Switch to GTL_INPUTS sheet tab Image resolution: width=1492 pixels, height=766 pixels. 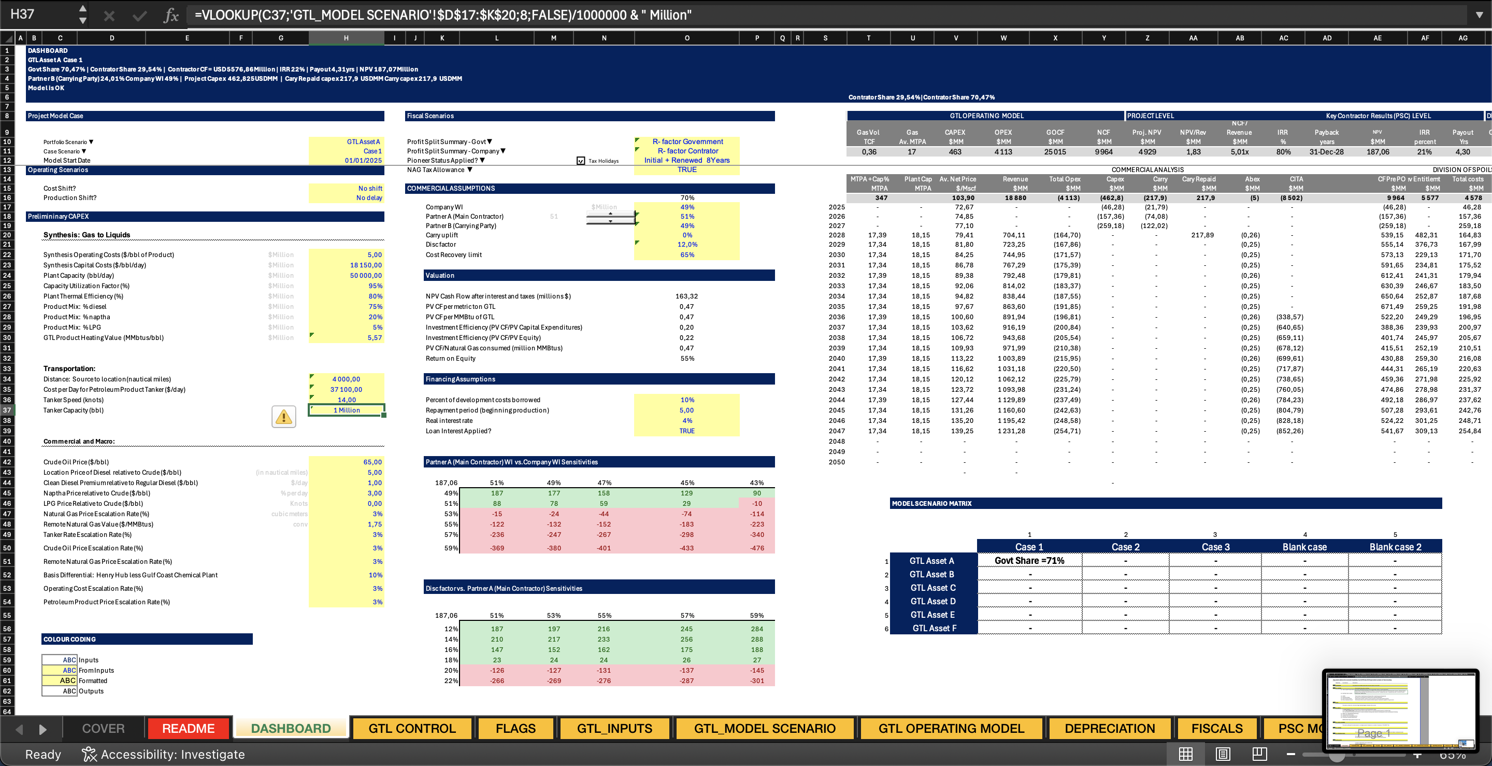pyautogui.click(x=614, y=728)
